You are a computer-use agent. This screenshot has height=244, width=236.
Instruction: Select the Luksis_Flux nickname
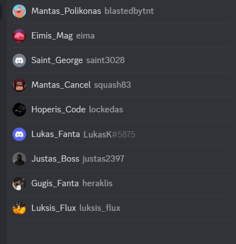point(54,208)
